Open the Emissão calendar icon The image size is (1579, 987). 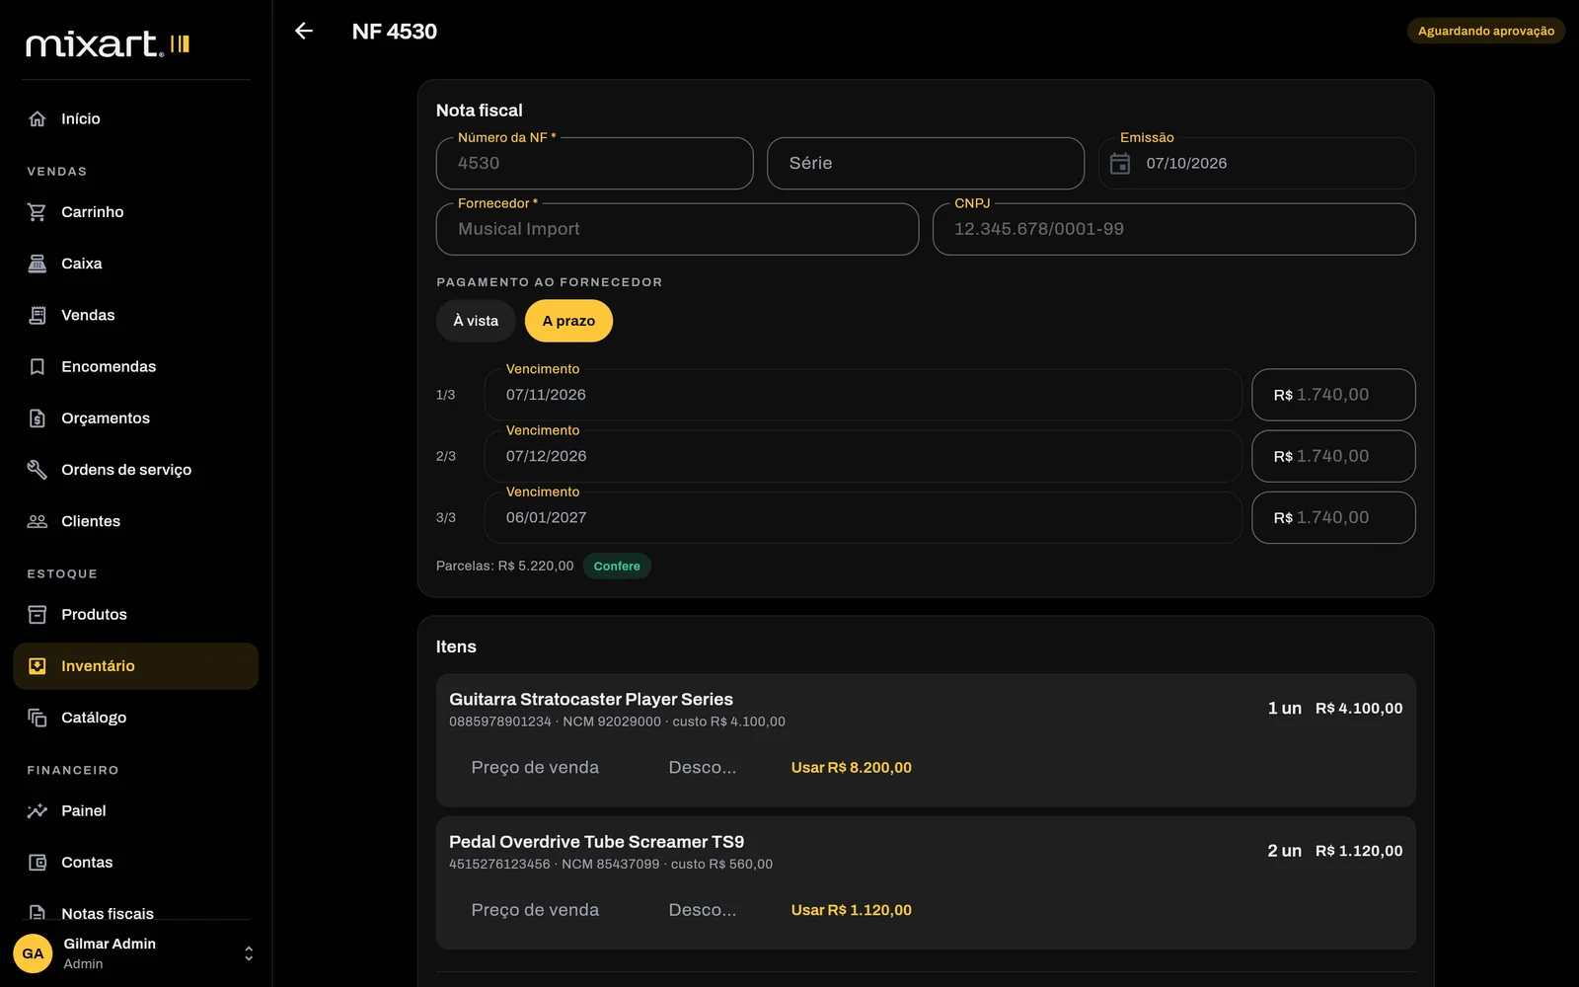pos(1120,163)
